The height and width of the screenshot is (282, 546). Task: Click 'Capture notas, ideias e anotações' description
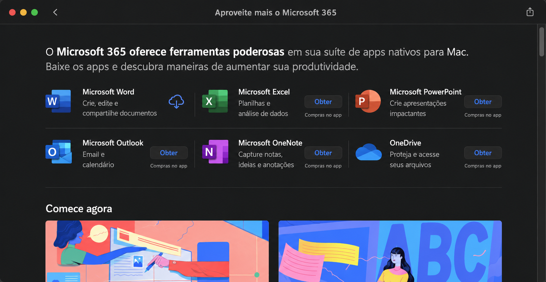coord(266,159)
